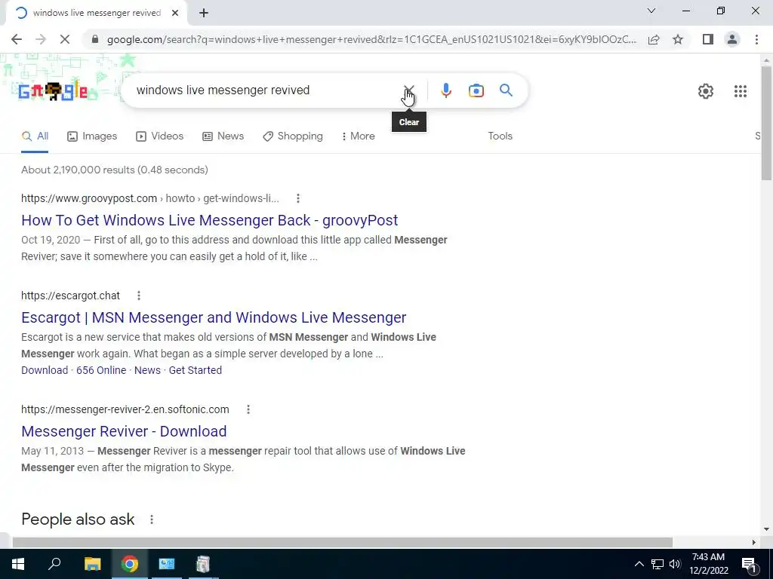
Task: Close the windows live messenger tab
Action: click(175, 14)
